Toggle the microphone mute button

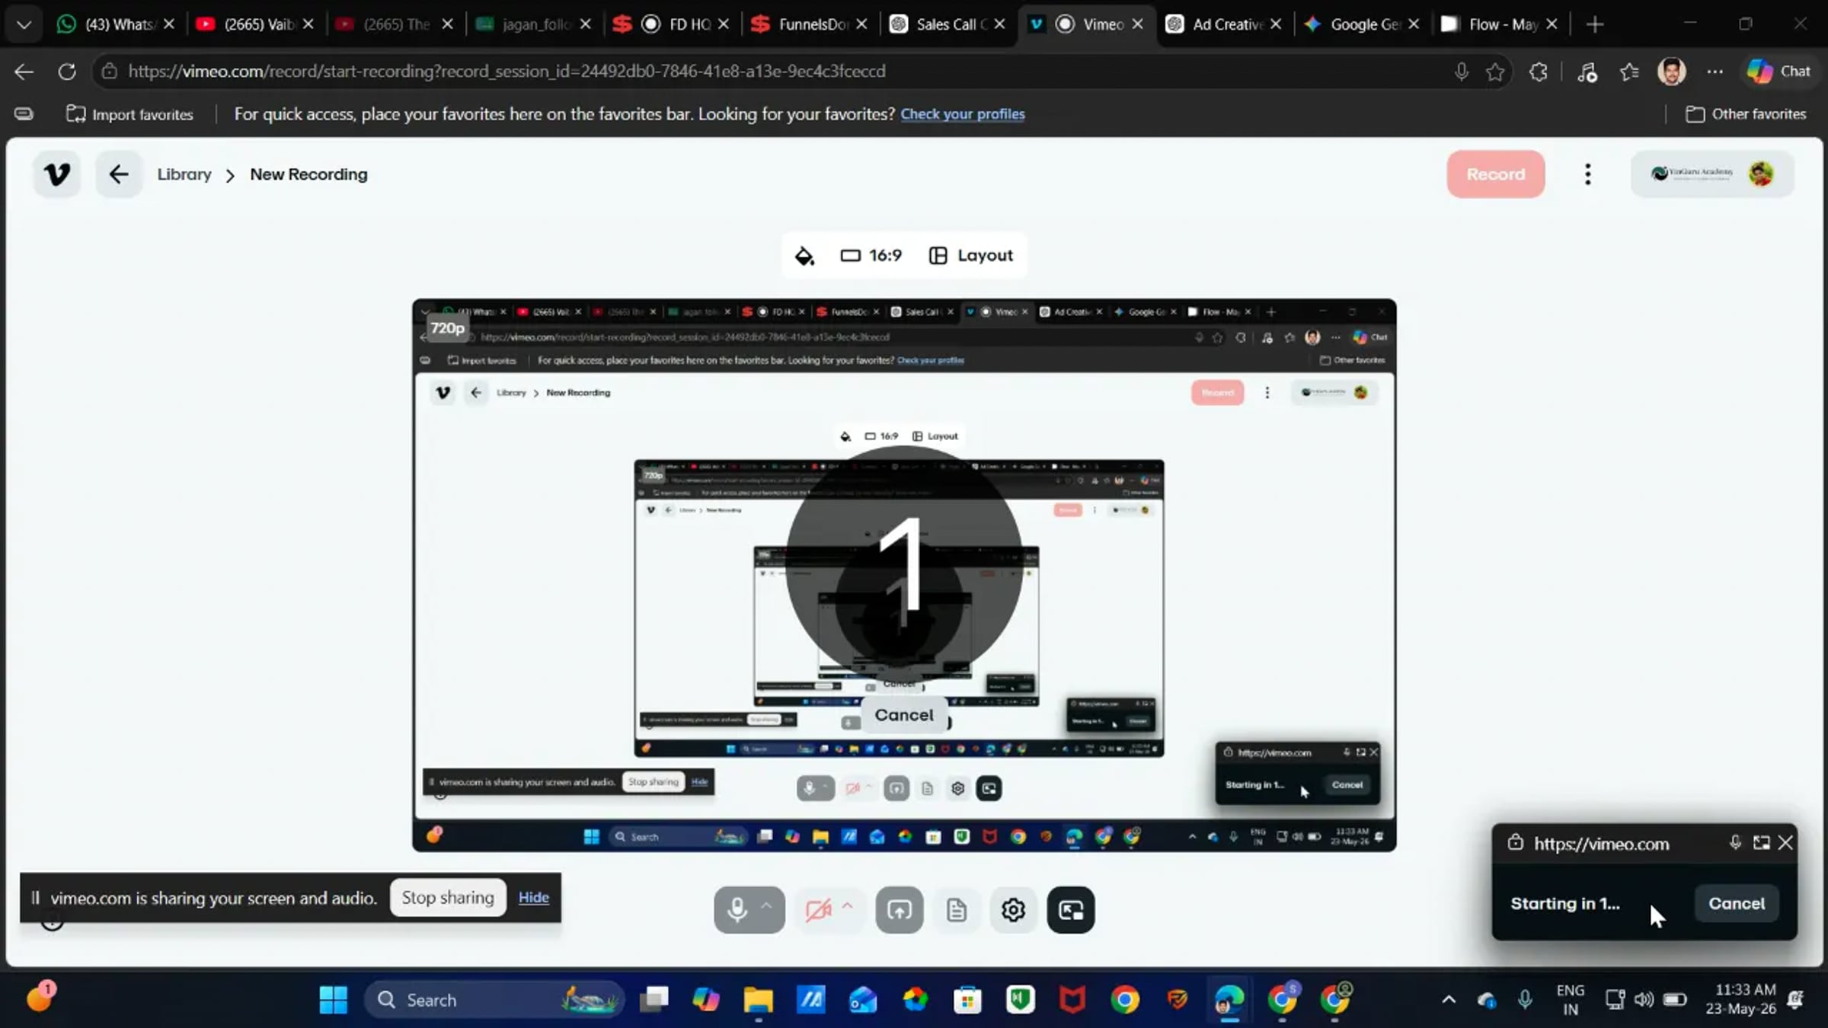(x=737, y=910)
